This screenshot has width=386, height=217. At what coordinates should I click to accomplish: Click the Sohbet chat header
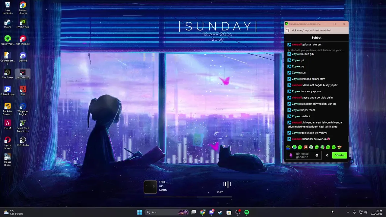[x=316, y=38]
